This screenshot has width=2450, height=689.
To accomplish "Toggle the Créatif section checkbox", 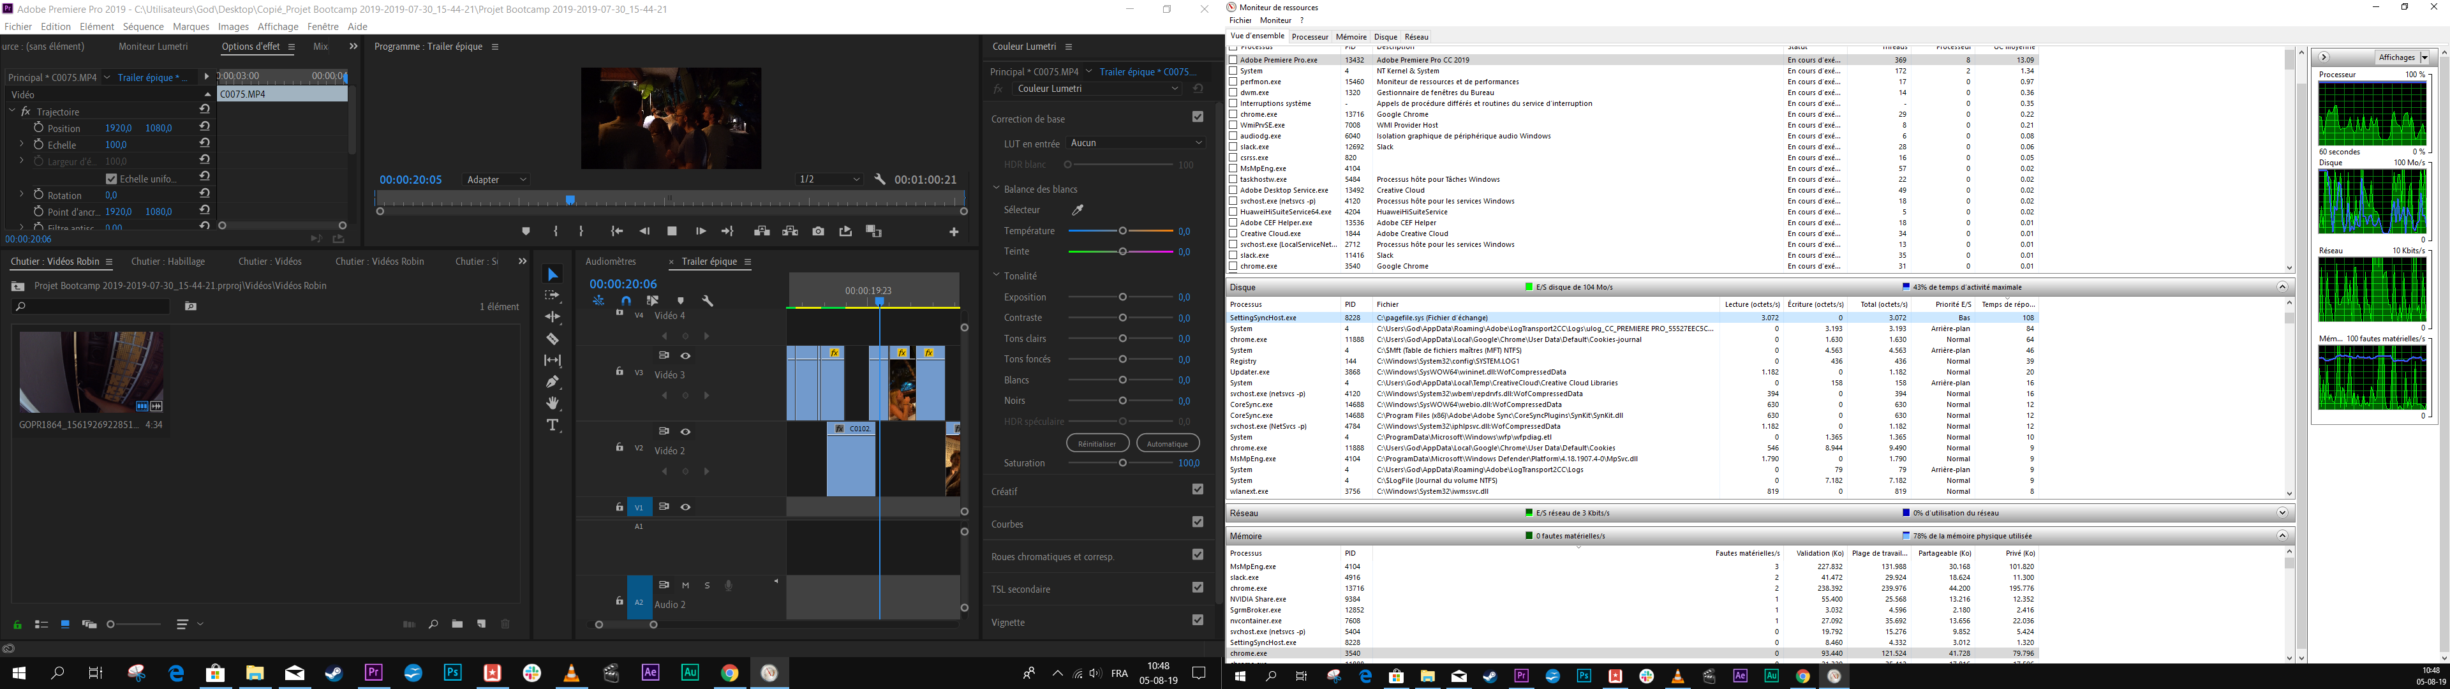I will click(1198, 489).
